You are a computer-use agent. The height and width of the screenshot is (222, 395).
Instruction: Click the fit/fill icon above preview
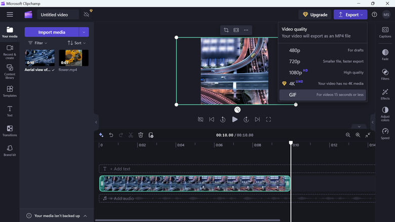point(236,30)
